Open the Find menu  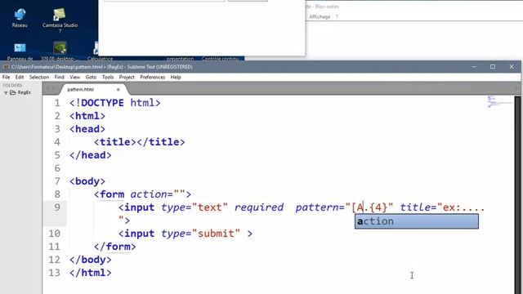(60, 77)
